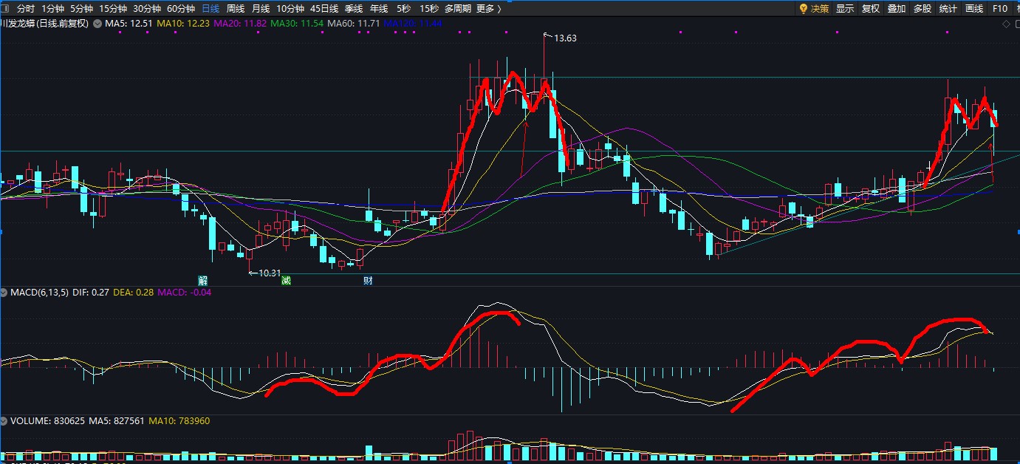
Task: Select the 5秒 period tab
Action: pos(403,9)
